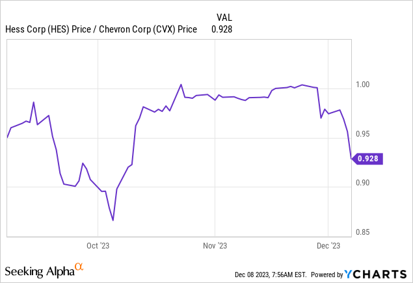Click the VAL column header
The image size is (413, 283).
click(x=224, y=16)
